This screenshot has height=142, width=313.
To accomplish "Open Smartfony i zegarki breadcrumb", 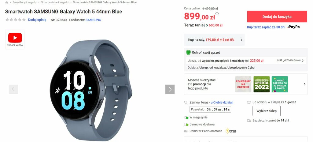I will pos(24,2).
